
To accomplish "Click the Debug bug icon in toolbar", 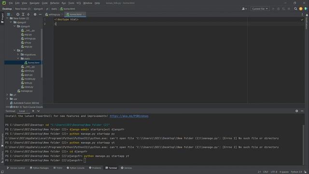I will (x=279, y=9).
